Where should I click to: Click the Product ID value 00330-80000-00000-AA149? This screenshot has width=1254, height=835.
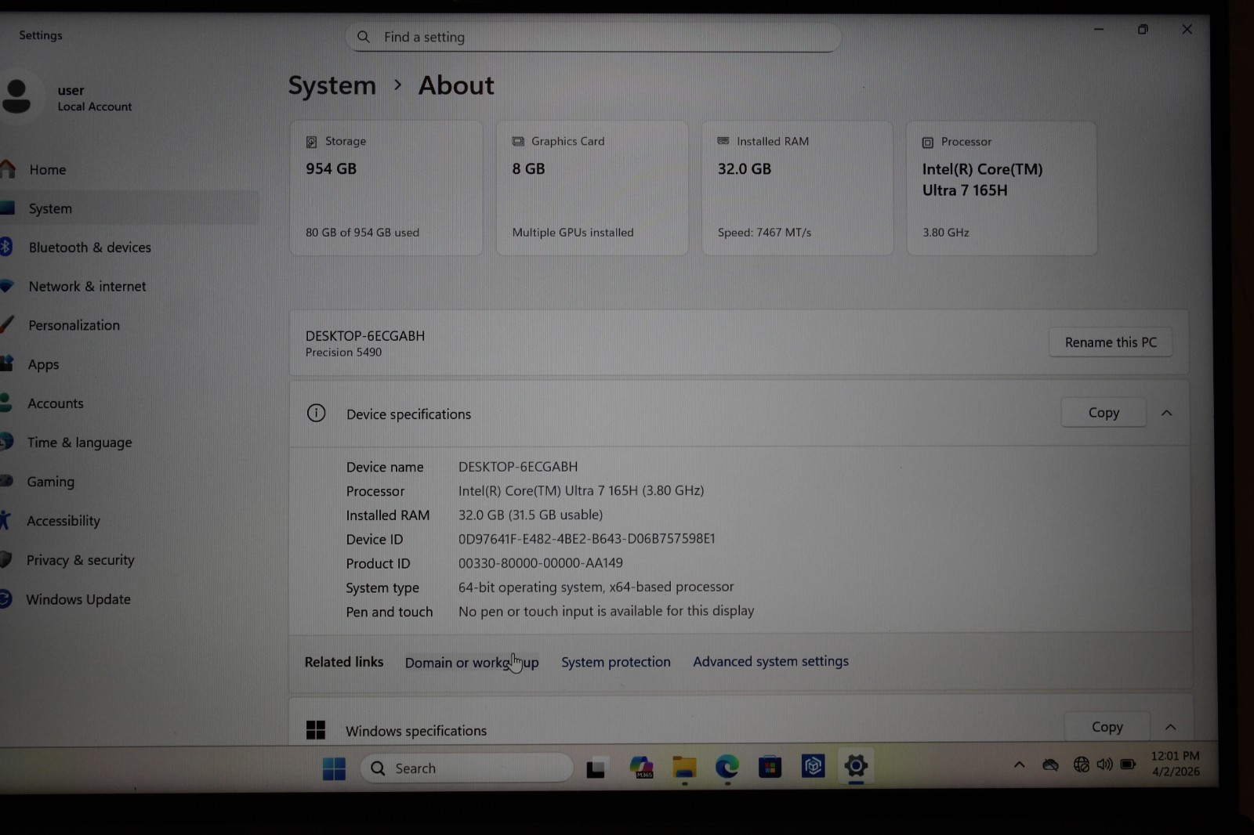(541, 563)
